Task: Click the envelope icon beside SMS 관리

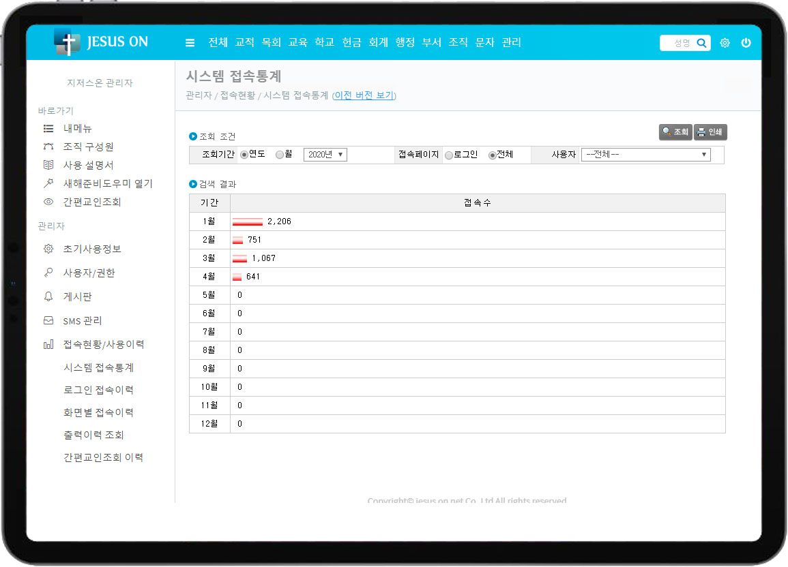Action: (48, 320)
